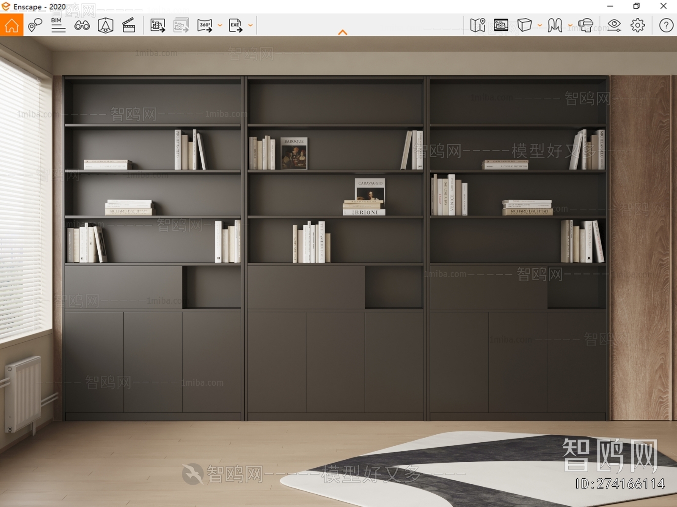Screen dimensions: 677x507
Task: Open the binoculars view management icon
Action: (x=82, y=25)
